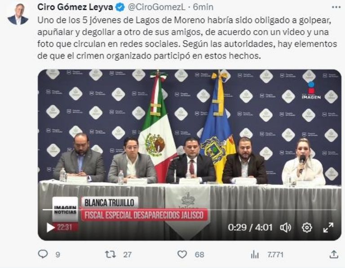The height and width of the screenshot is (268, 345).
Task: Open the @CiroGomezL handle link
Action: tap(157, 7)
